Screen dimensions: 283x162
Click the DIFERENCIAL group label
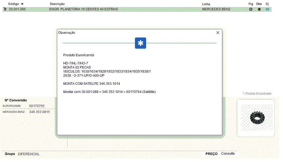pyautogui.click(x=29, y=154)
